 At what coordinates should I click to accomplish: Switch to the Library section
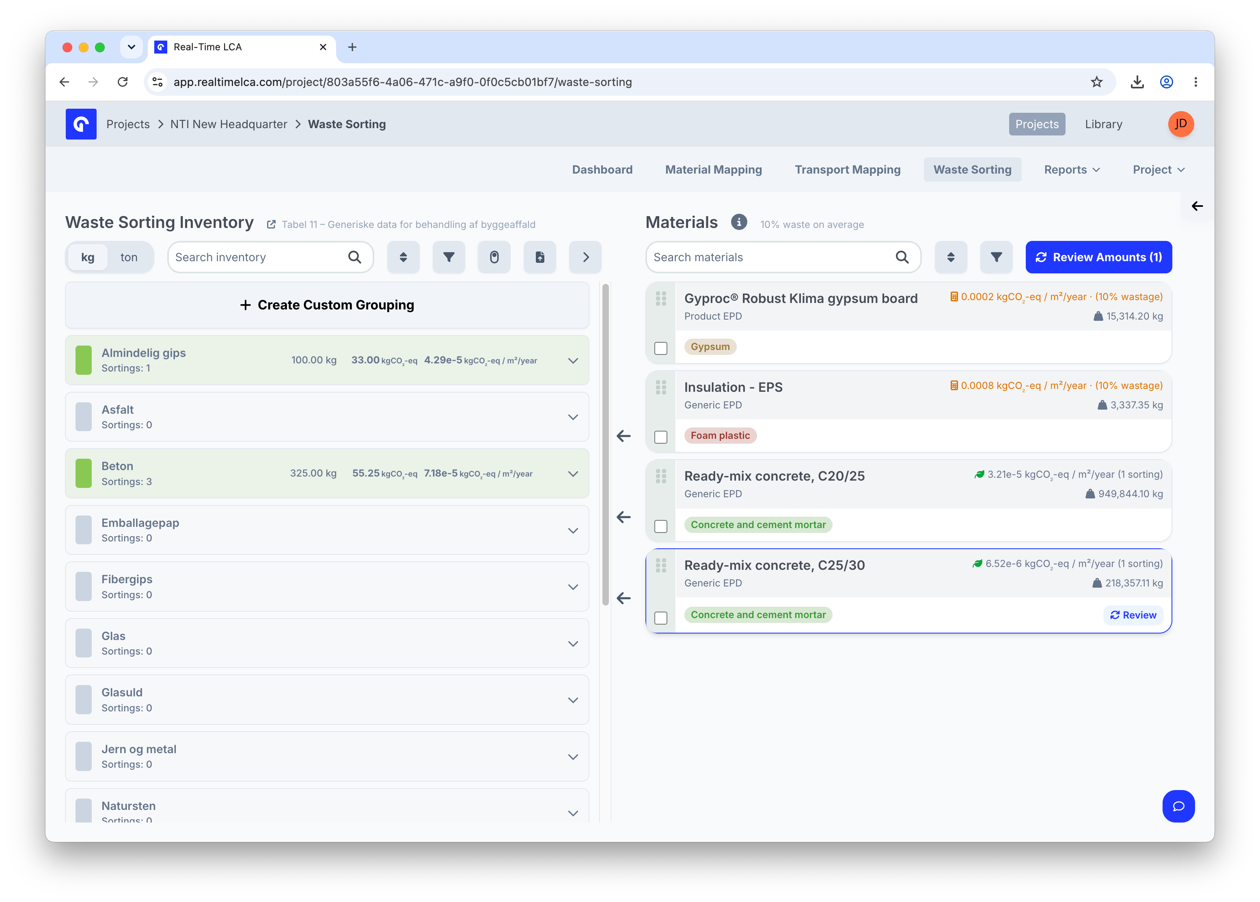(1103, 124)
